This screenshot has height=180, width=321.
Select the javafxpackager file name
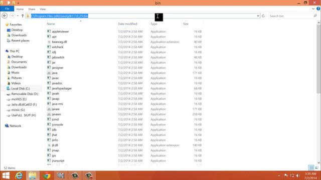pos(62,88)
